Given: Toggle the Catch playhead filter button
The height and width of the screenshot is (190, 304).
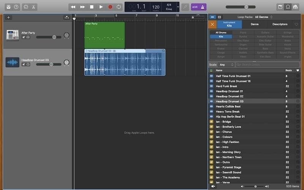Looking at the screenshot, I should click(67, 17).
